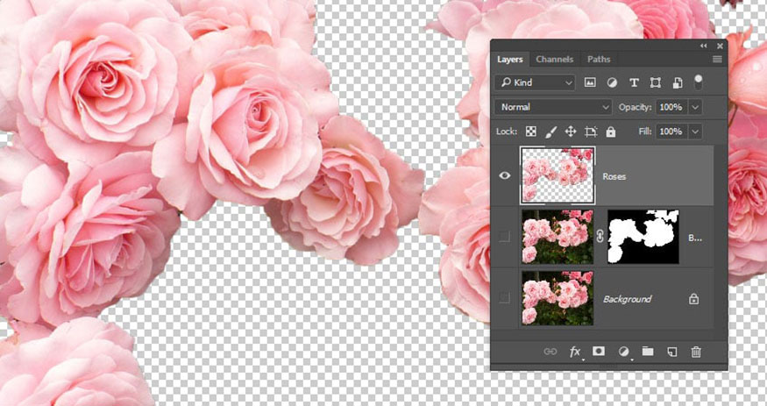The width and height of the screenshot is (767, 406).
Task: Unlink the layer mask chain icon
Action: pos(600,237)
